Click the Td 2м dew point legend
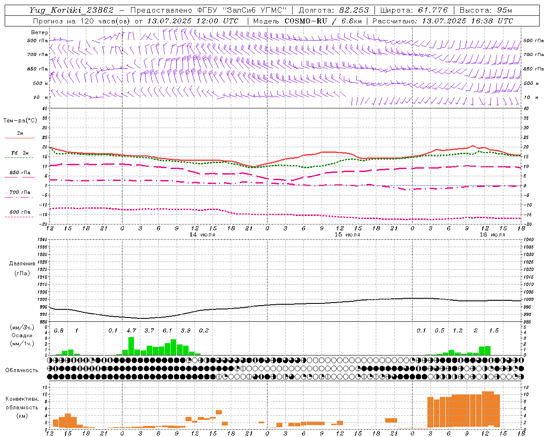Screen dimensions: 546x437 [x=20, y=153]
